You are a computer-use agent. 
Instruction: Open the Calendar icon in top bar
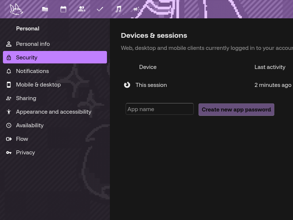[63, 9]
